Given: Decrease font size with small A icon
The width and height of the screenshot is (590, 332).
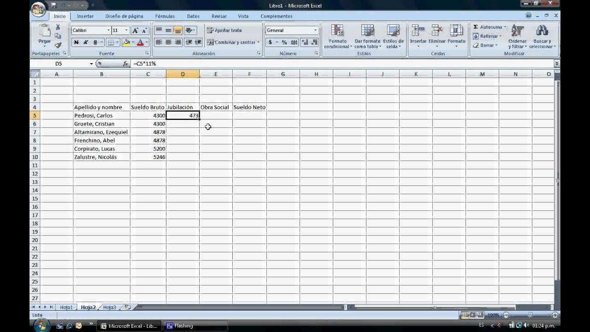Looking at the screenshot, I should [144, 30].
